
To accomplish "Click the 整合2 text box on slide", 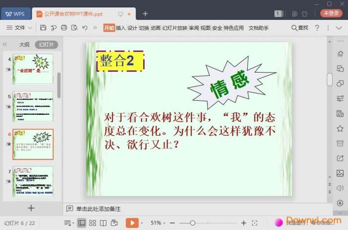I will [x=120, y=61].
